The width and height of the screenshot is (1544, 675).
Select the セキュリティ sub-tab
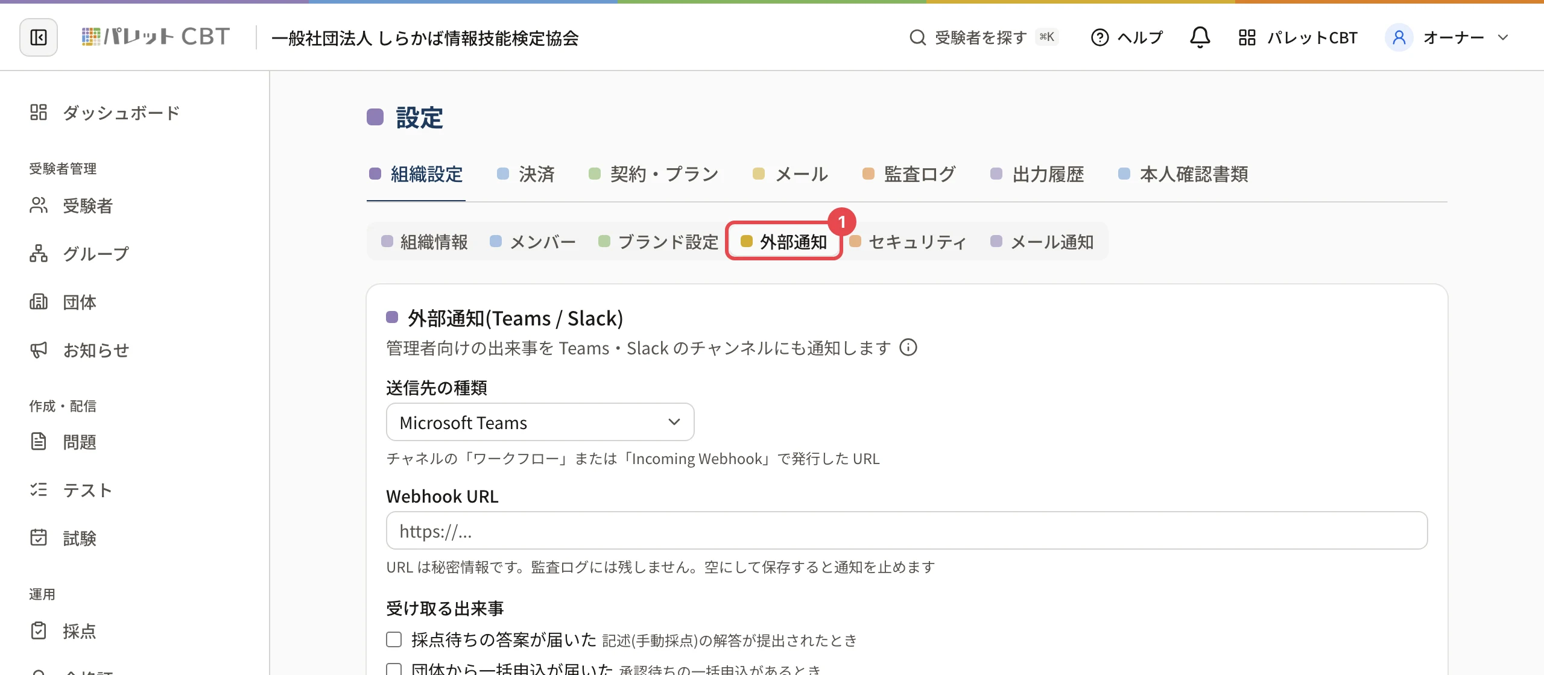click(908, 242)
